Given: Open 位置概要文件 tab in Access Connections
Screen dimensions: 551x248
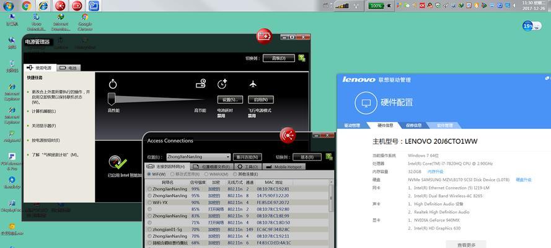Looking at the screenshot, I should [211, 167].
